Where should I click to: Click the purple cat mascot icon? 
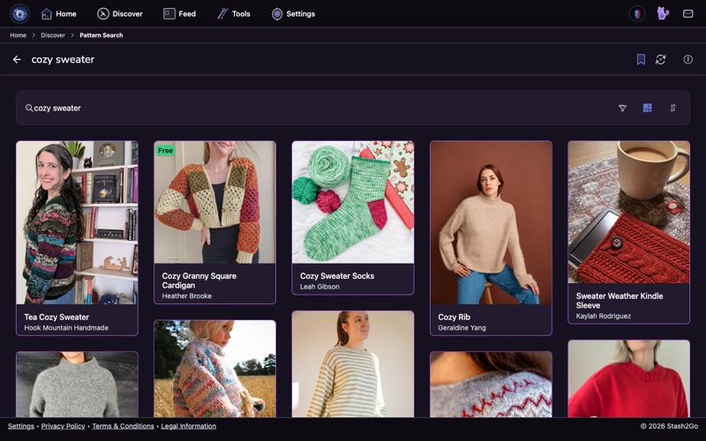pos(663,13)
